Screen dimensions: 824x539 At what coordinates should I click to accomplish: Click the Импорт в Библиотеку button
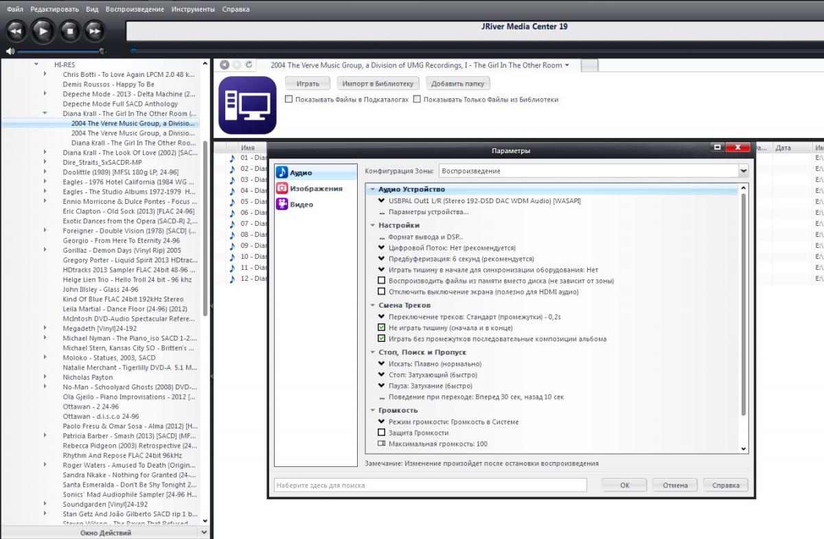click(x=378, y=84)
